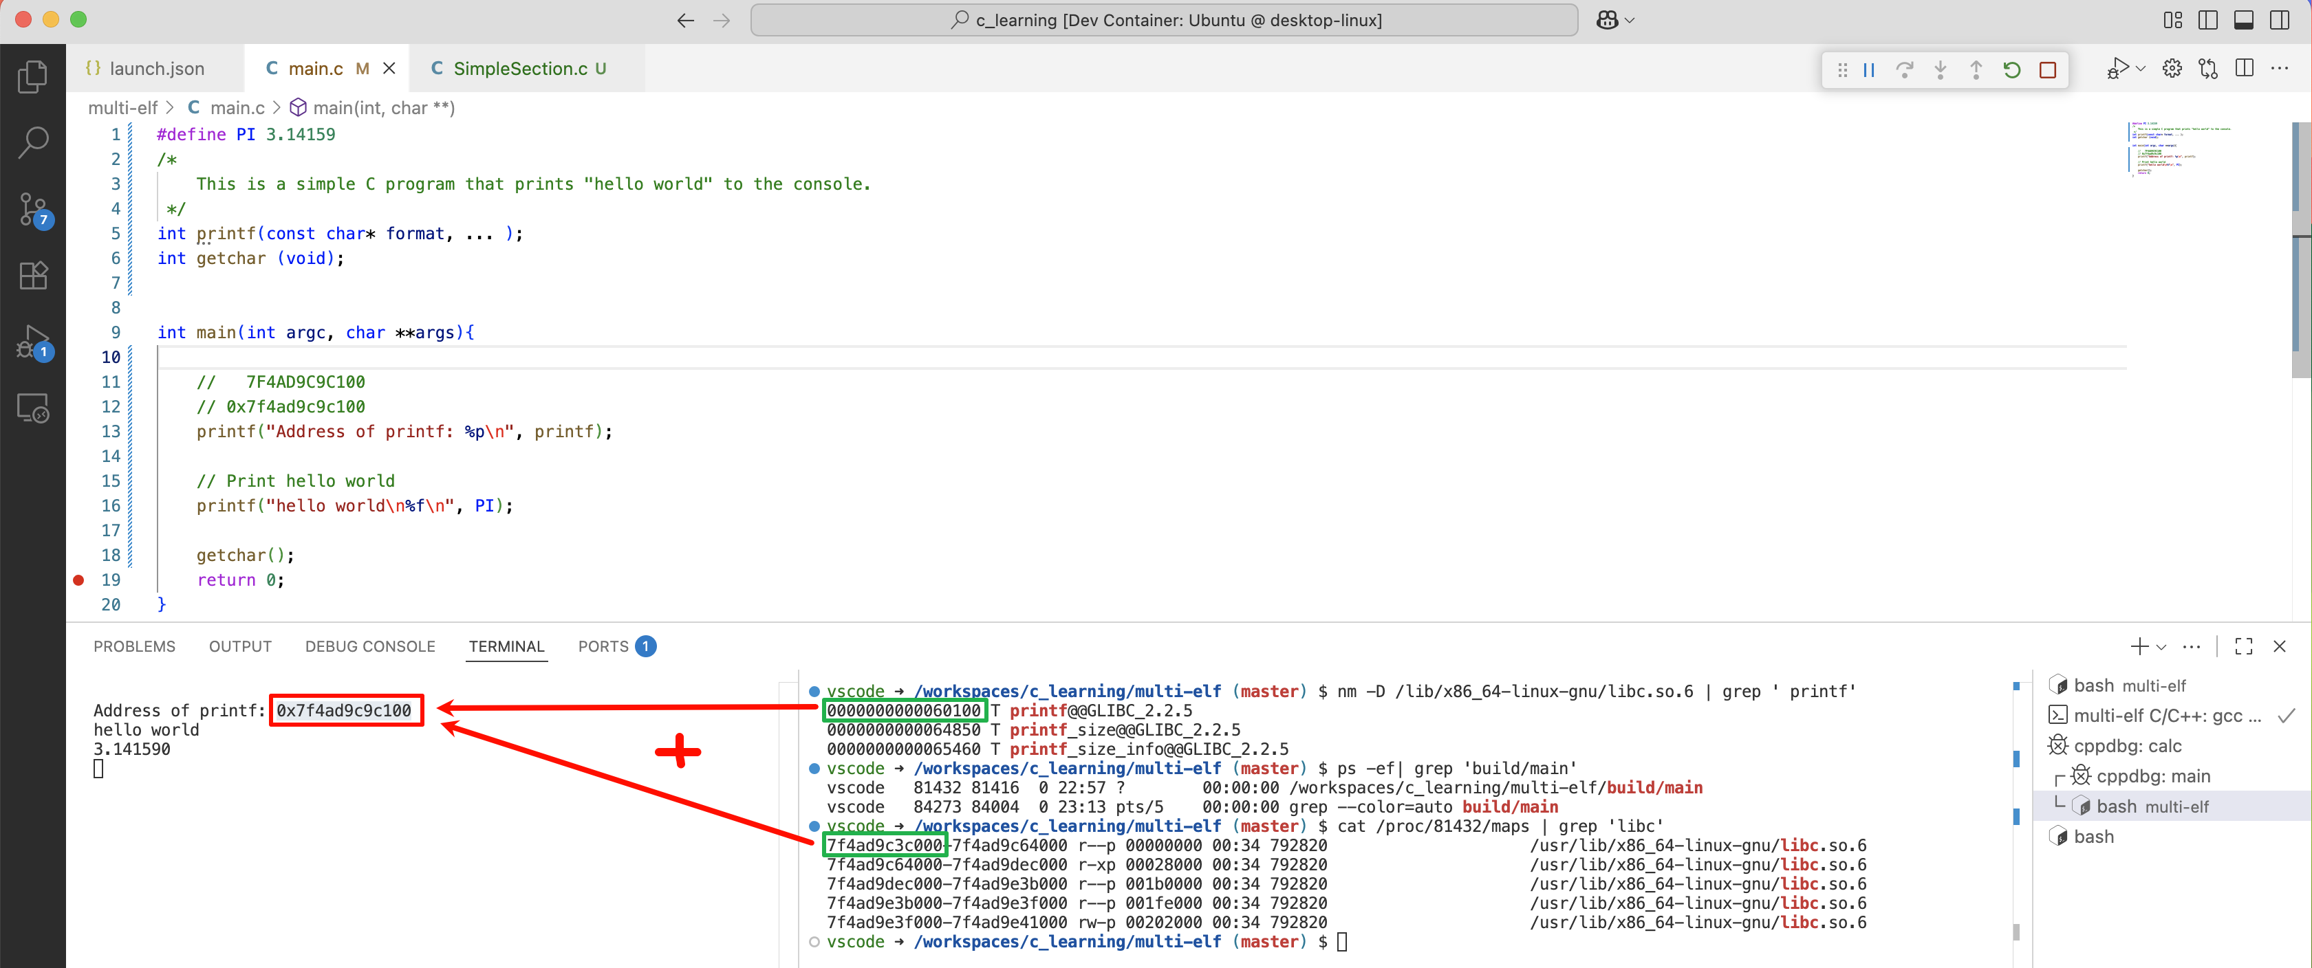Screen dimensions: 2312x968
Task: Open Run and Debug view
Action: 32,342
